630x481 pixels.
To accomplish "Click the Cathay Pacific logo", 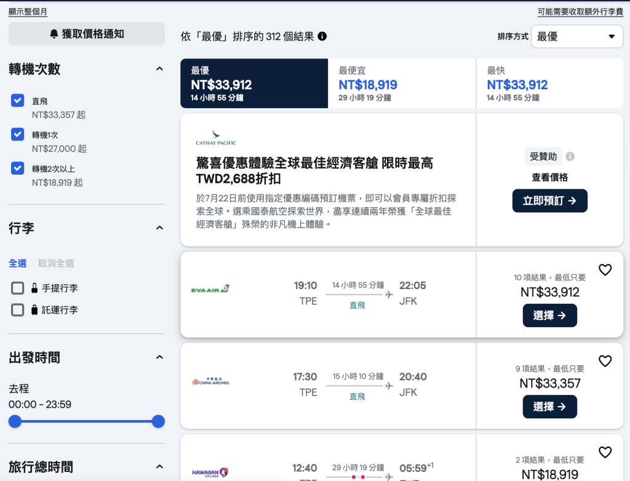I will (x=216, y=137).
